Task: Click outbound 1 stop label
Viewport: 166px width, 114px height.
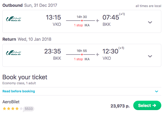Action: (x=78, y=25)
